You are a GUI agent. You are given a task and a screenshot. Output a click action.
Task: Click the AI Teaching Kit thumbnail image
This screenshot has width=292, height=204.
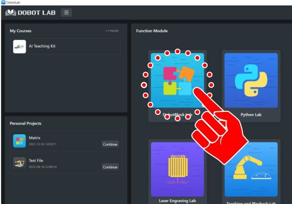(x=19, y=47)
